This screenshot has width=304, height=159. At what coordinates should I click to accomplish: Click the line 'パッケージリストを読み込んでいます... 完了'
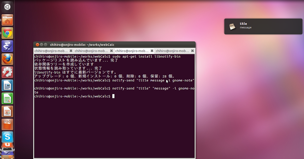pyautogui.click(x=76, y=61)
